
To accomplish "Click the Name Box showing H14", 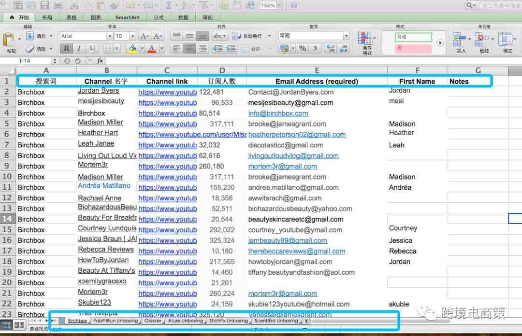I will click(25, 61).
